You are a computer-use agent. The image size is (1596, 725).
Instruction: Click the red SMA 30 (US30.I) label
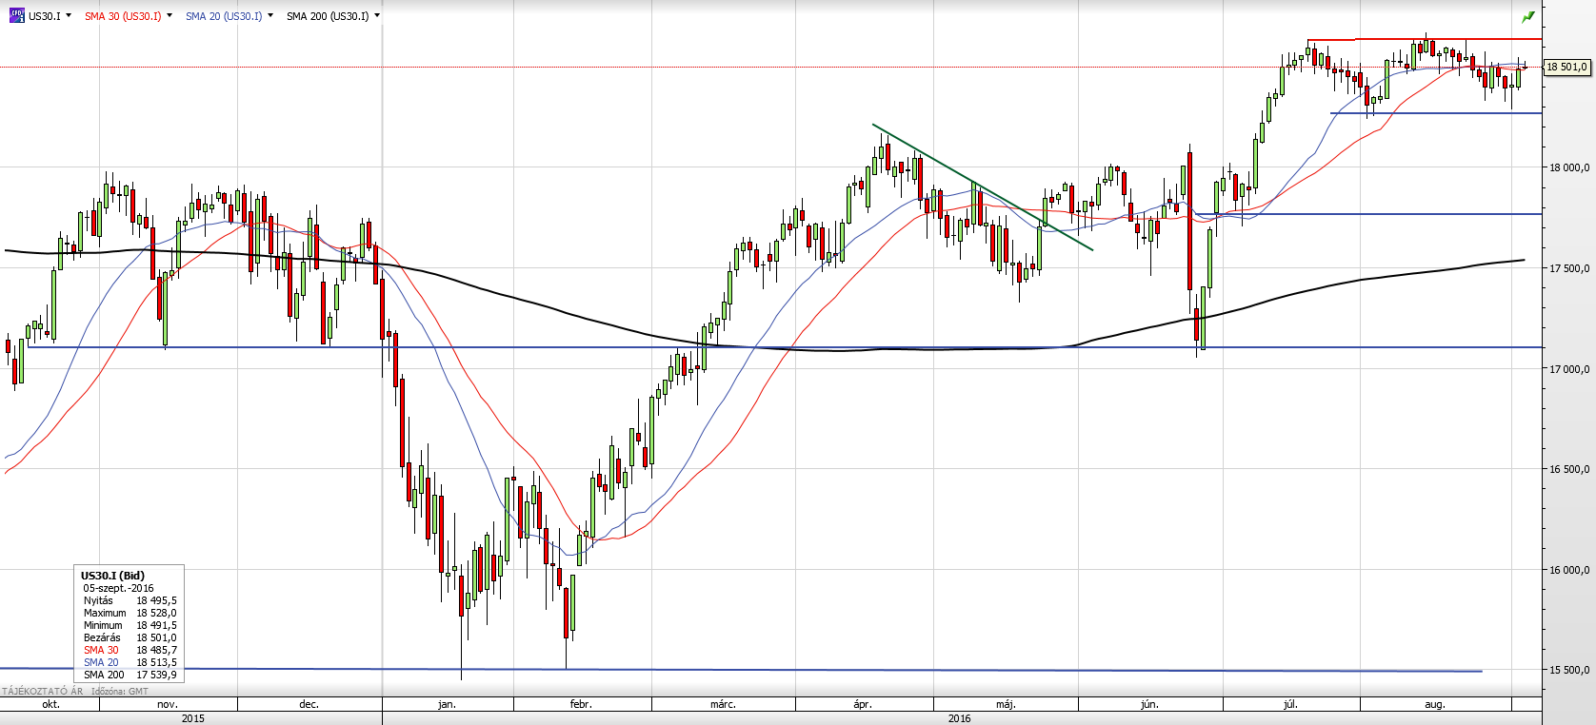click(123, 16)
